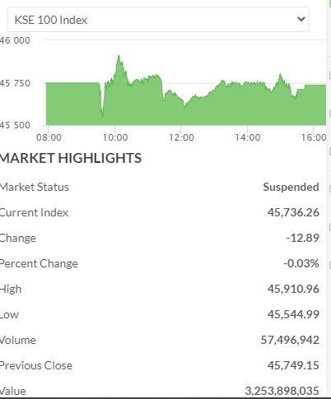Screen dimensions: 331x399
Task: Click the chart peak near 10:00
Action: 119,56
